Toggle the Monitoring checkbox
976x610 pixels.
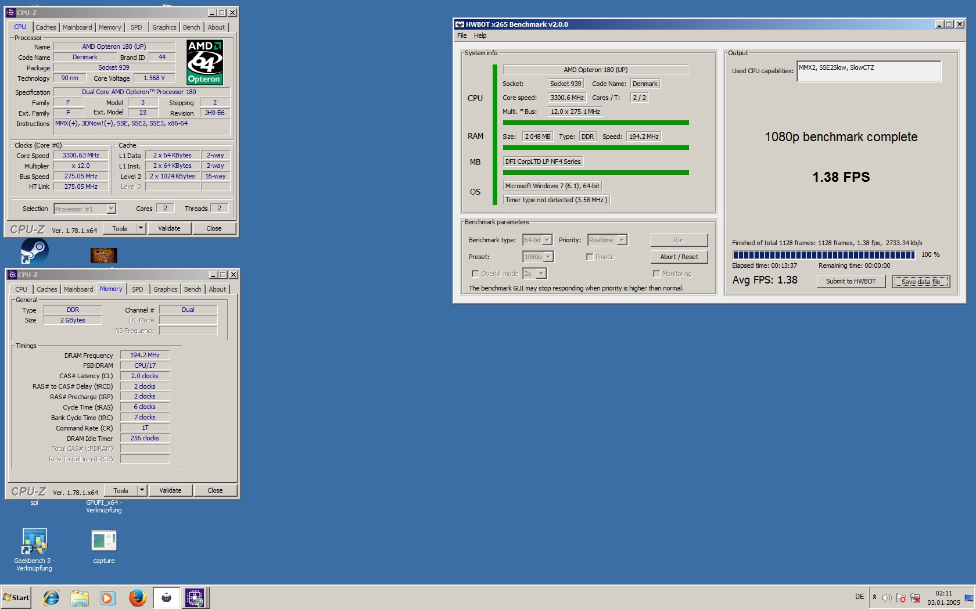coord(656,274)
